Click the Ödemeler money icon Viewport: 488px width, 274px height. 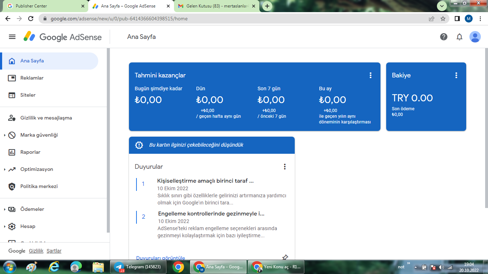pyautogui.click(x=12, y=209)
